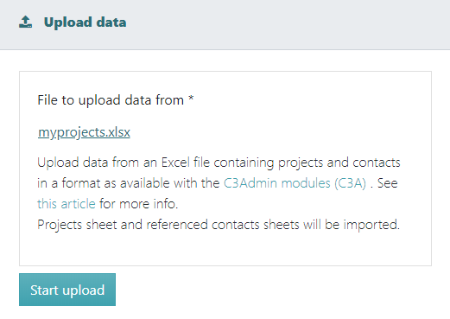This screenshot has width=450, height=319.
Task: Click the words for more info
Action: coord(138,204)
